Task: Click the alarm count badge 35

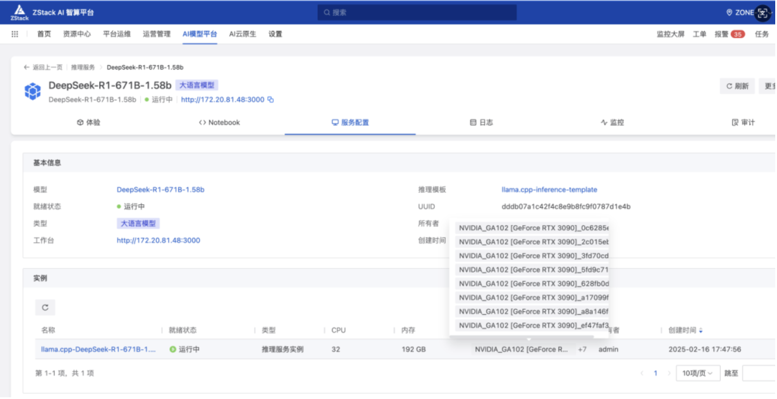Action: pos(737,34)
